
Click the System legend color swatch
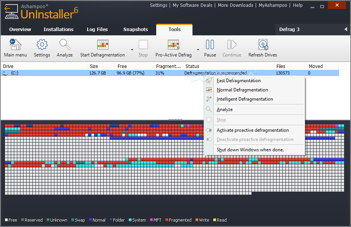pos(130,220)
